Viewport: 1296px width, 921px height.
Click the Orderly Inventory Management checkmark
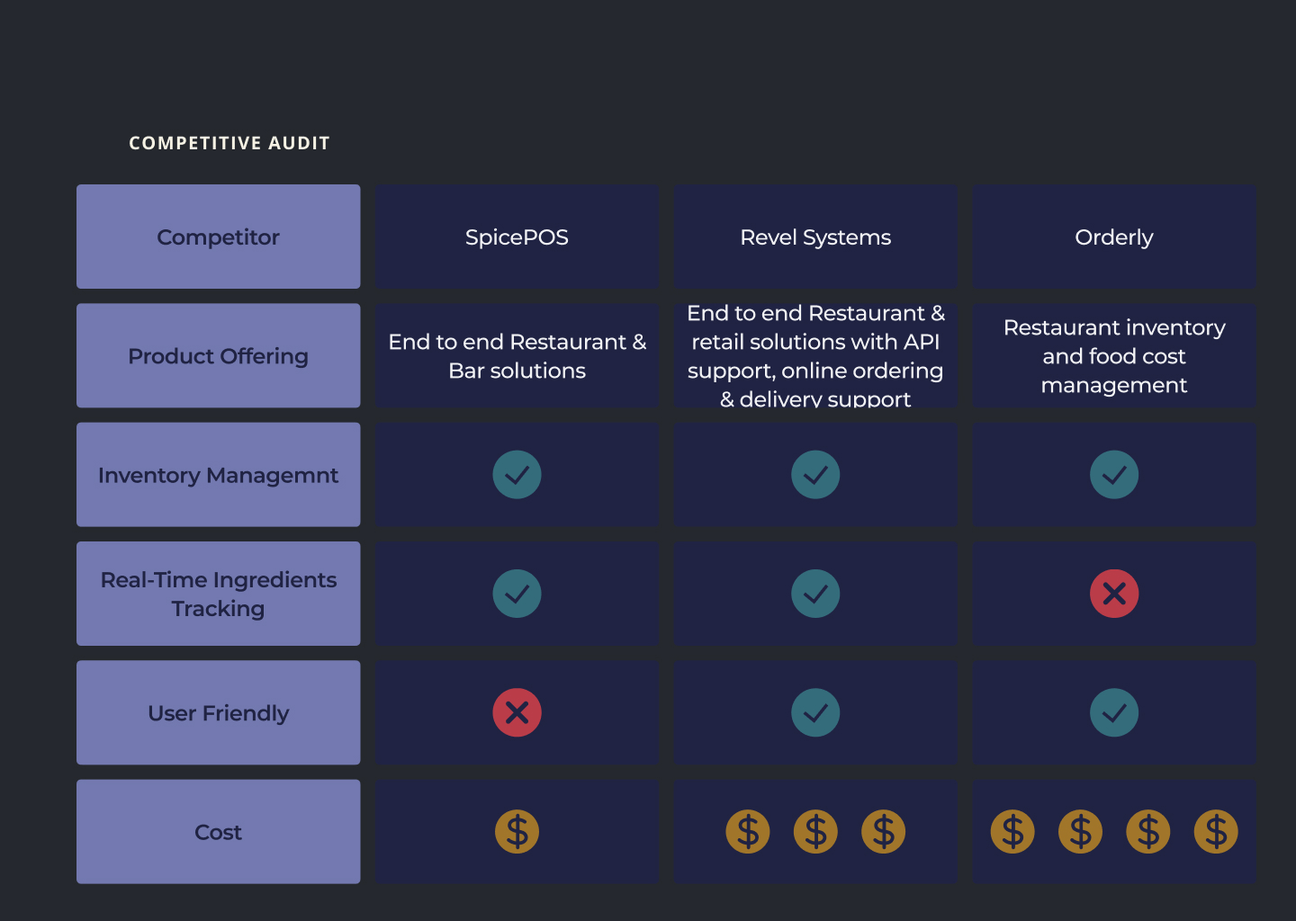[1114, 475]
